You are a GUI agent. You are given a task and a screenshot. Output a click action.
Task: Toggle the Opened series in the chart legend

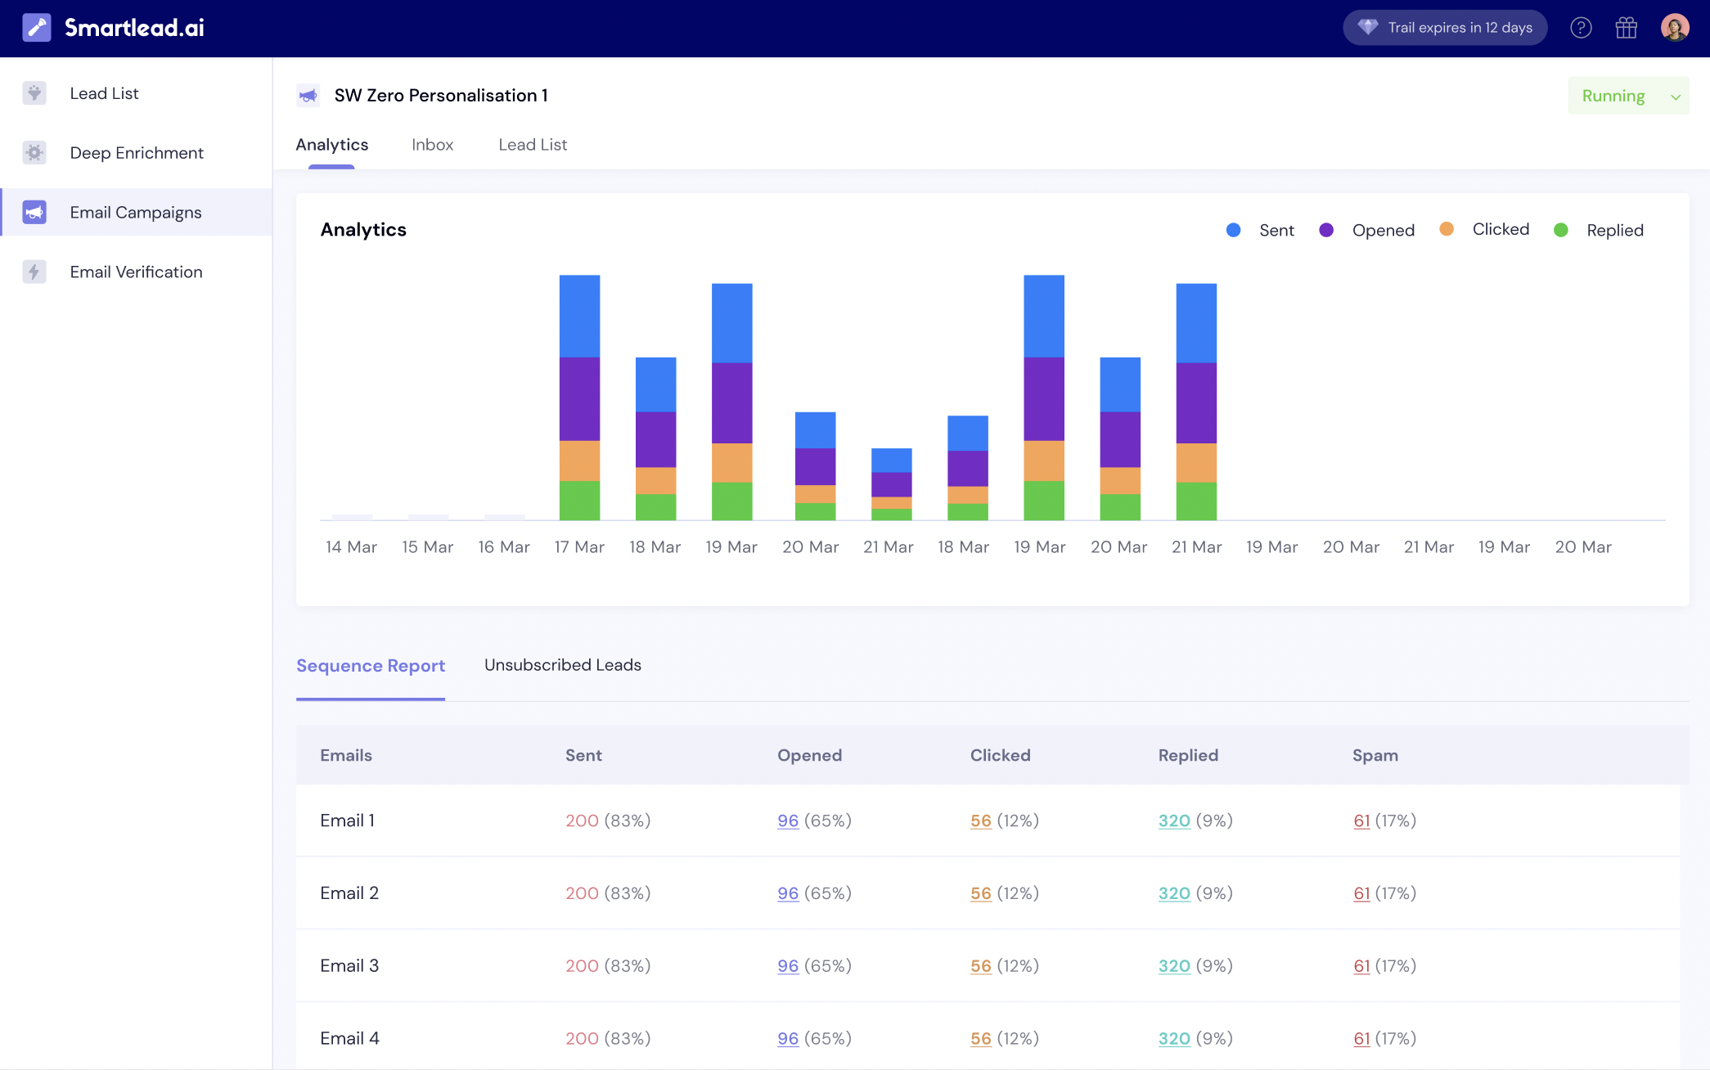coord(1366,230)
